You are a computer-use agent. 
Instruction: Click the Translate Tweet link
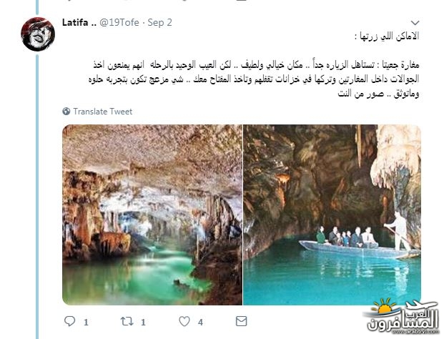pyautogui.click(x=102, y=112)
